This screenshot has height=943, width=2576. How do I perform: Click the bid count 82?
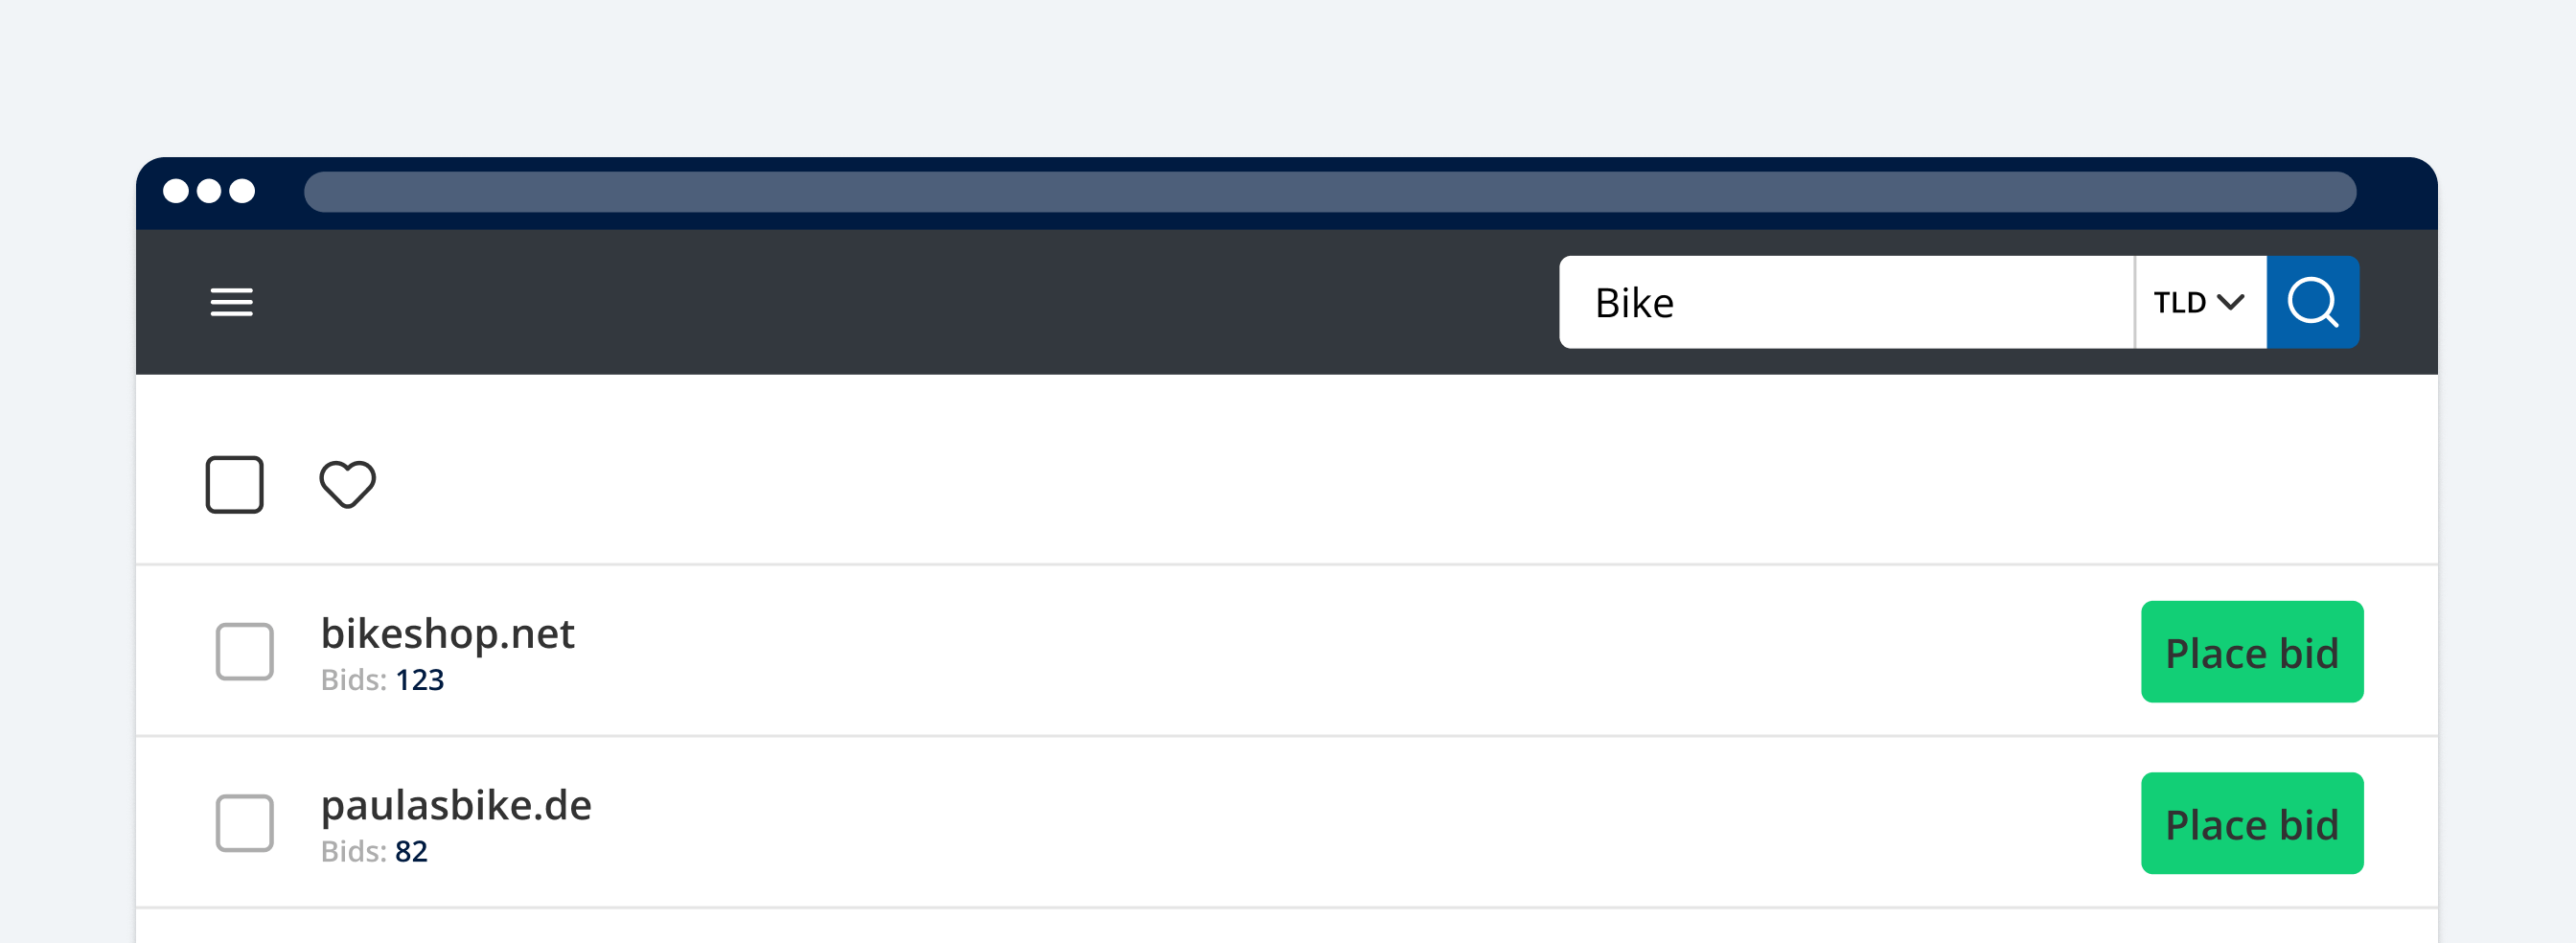pyautogui.click(x=411, y=851)
